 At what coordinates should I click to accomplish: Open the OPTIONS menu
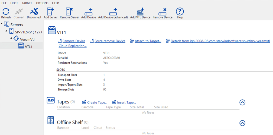point(42,3)
